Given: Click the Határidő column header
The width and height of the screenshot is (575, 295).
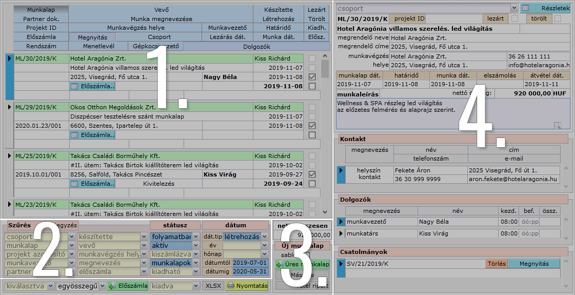Looking at the screenshot, I should coord(279,28).
